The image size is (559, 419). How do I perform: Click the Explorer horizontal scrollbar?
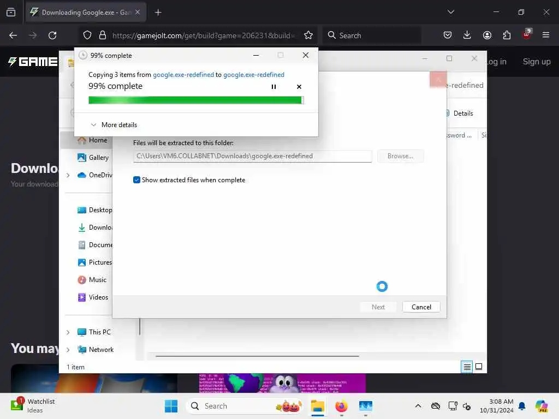(257, 356)
